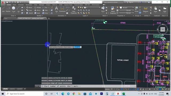171x96 pixels.
Task: Click the Array tool
Action: coord(45,13)
